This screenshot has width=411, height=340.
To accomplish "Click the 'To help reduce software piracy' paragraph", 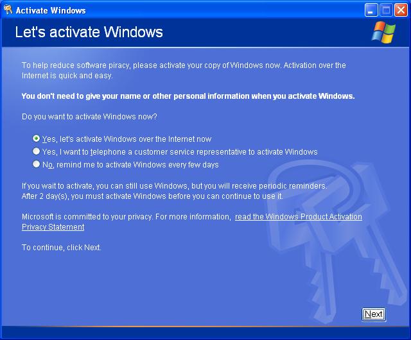I will (184, 71).
